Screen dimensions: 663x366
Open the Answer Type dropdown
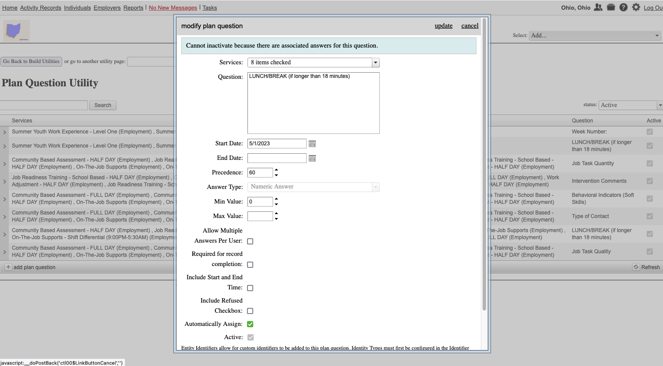coord(313,187)
